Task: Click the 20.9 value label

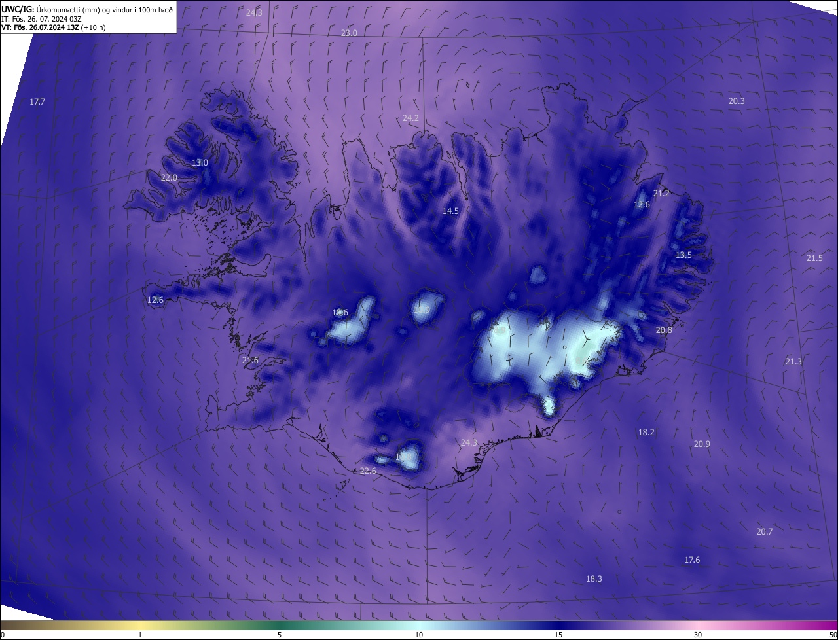Action: (x=702, y=444)
